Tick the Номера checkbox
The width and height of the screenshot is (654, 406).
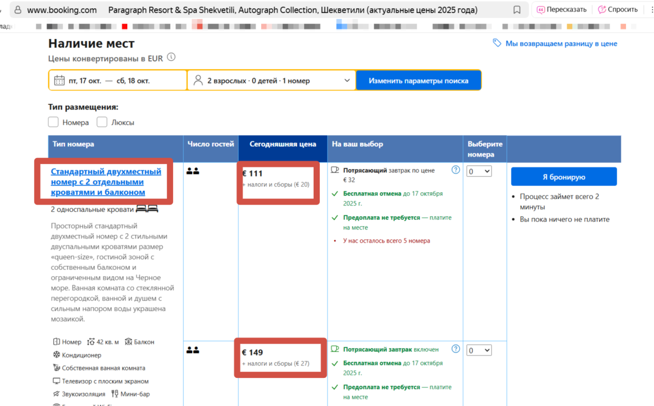53,122
